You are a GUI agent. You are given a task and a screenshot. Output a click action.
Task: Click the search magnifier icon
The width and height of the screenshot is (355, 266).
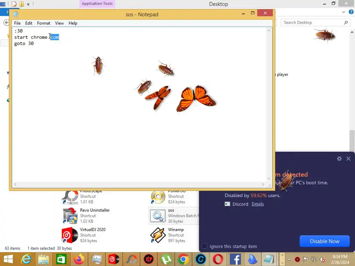pyautogui.click(x=346, y=23)
